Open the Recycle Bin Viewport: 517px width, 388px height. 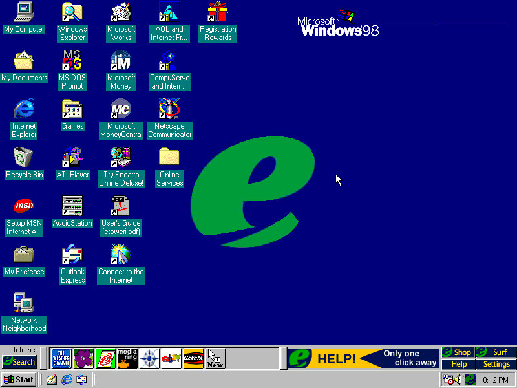[x=24, y=158]
